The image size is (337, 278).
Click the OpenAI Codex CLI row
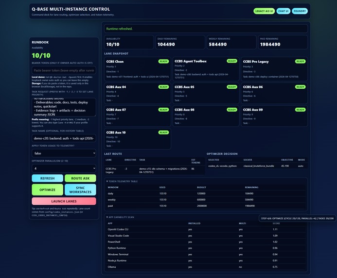(206, 229)
